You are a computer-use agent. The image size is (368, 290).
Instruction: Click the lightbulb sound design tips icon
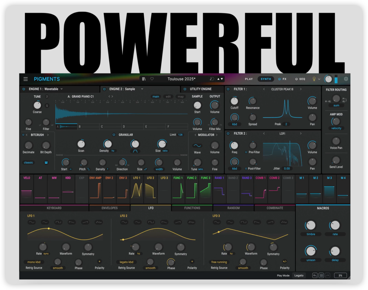[x=314, y=79]
